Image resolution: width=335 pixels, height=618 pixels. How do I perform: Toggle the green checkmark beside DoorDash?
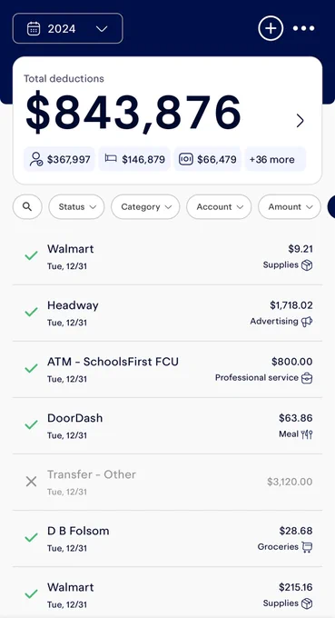[31, 425]
